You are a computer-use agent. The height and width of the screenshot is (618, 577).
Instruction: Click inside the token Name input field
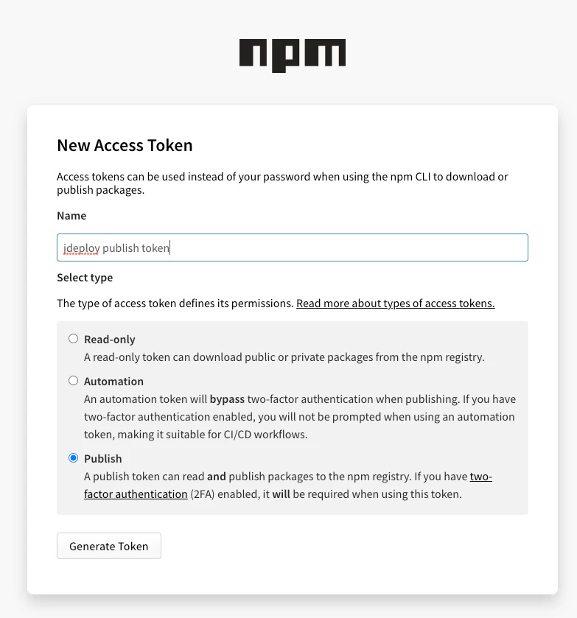tap(292, 247)
